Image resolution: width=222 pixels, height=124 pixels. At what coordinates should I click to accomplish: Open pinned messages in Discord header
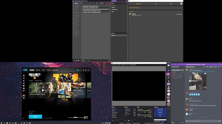pos(206,67)
